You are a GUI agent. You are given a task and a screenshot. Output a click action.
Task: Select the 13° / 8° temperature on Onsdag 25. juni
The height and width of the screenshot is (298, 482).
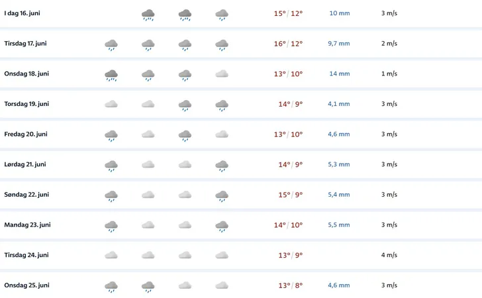point(291,285)
